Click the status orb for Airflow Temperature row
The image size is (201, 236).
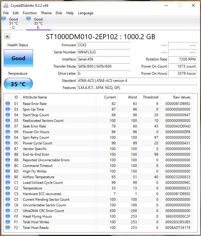(x=8, y=177)
